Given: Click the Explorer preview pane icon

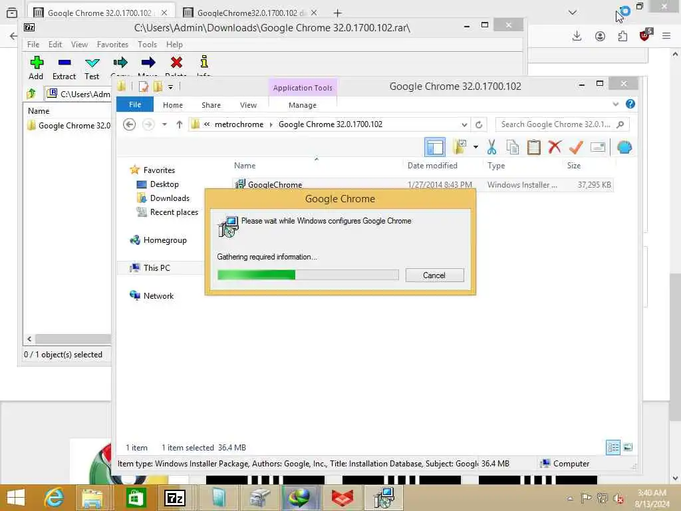Looking at the screenshot, I should tap(435, 147).
